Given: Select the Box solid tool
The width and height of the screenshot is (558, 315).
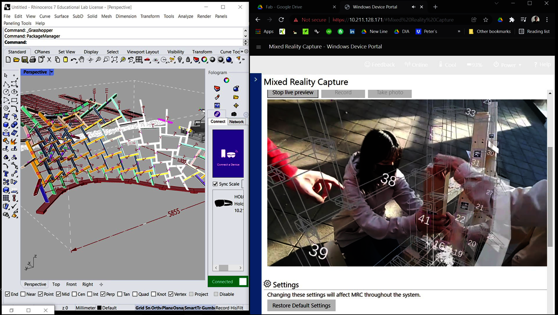Looking at the screenshot, I should click(6, 125).
